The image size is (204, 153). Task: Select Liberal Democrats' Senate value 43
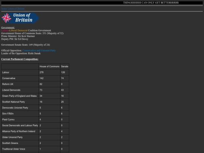62,90
